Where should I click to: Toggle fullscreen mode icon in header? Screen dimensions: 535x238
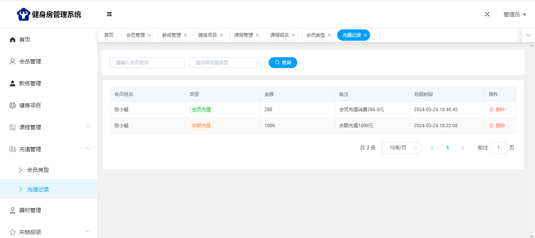[487, 14]
